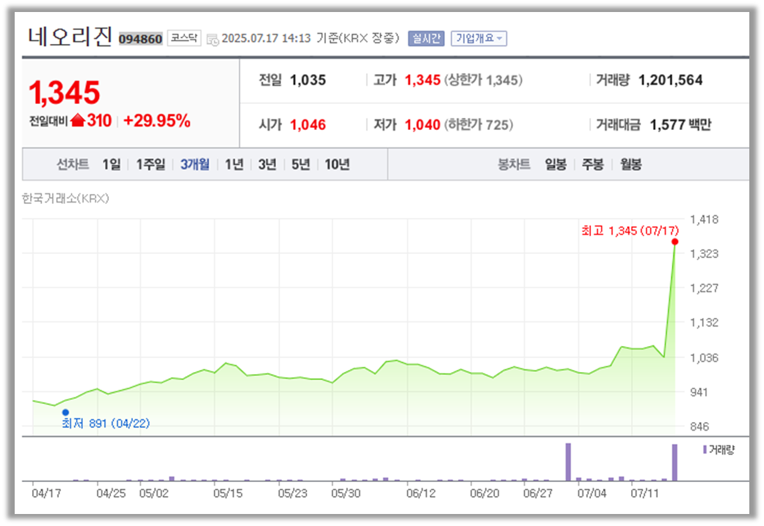Click the 1,418 price axis label

point(704,219)
